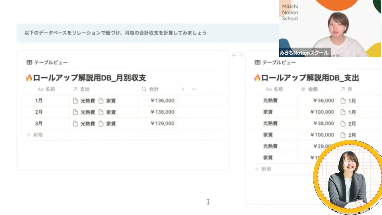Open the 光熱費 relation page in the 3月 row
The width and height of the screenshot is (382, 215).
84,123
